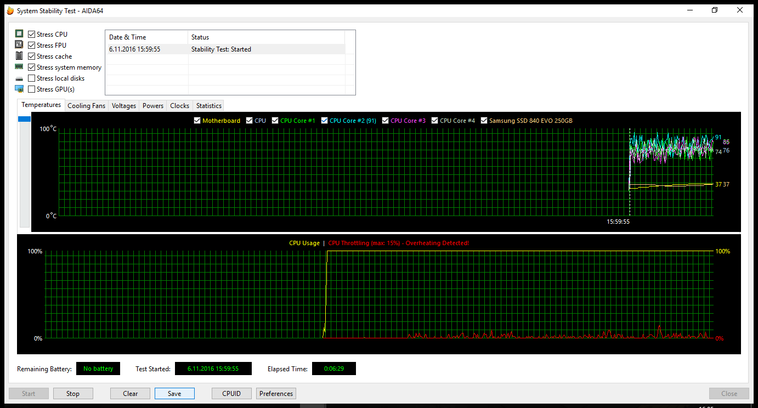The width and height of the screenshot is (758, 408).
Task: Save the stability test results
Action: (174, 394)
